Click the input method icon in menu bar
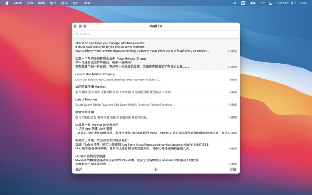This screenshot has width=312, height=195. pyautogui.click(x=243, y=3)
